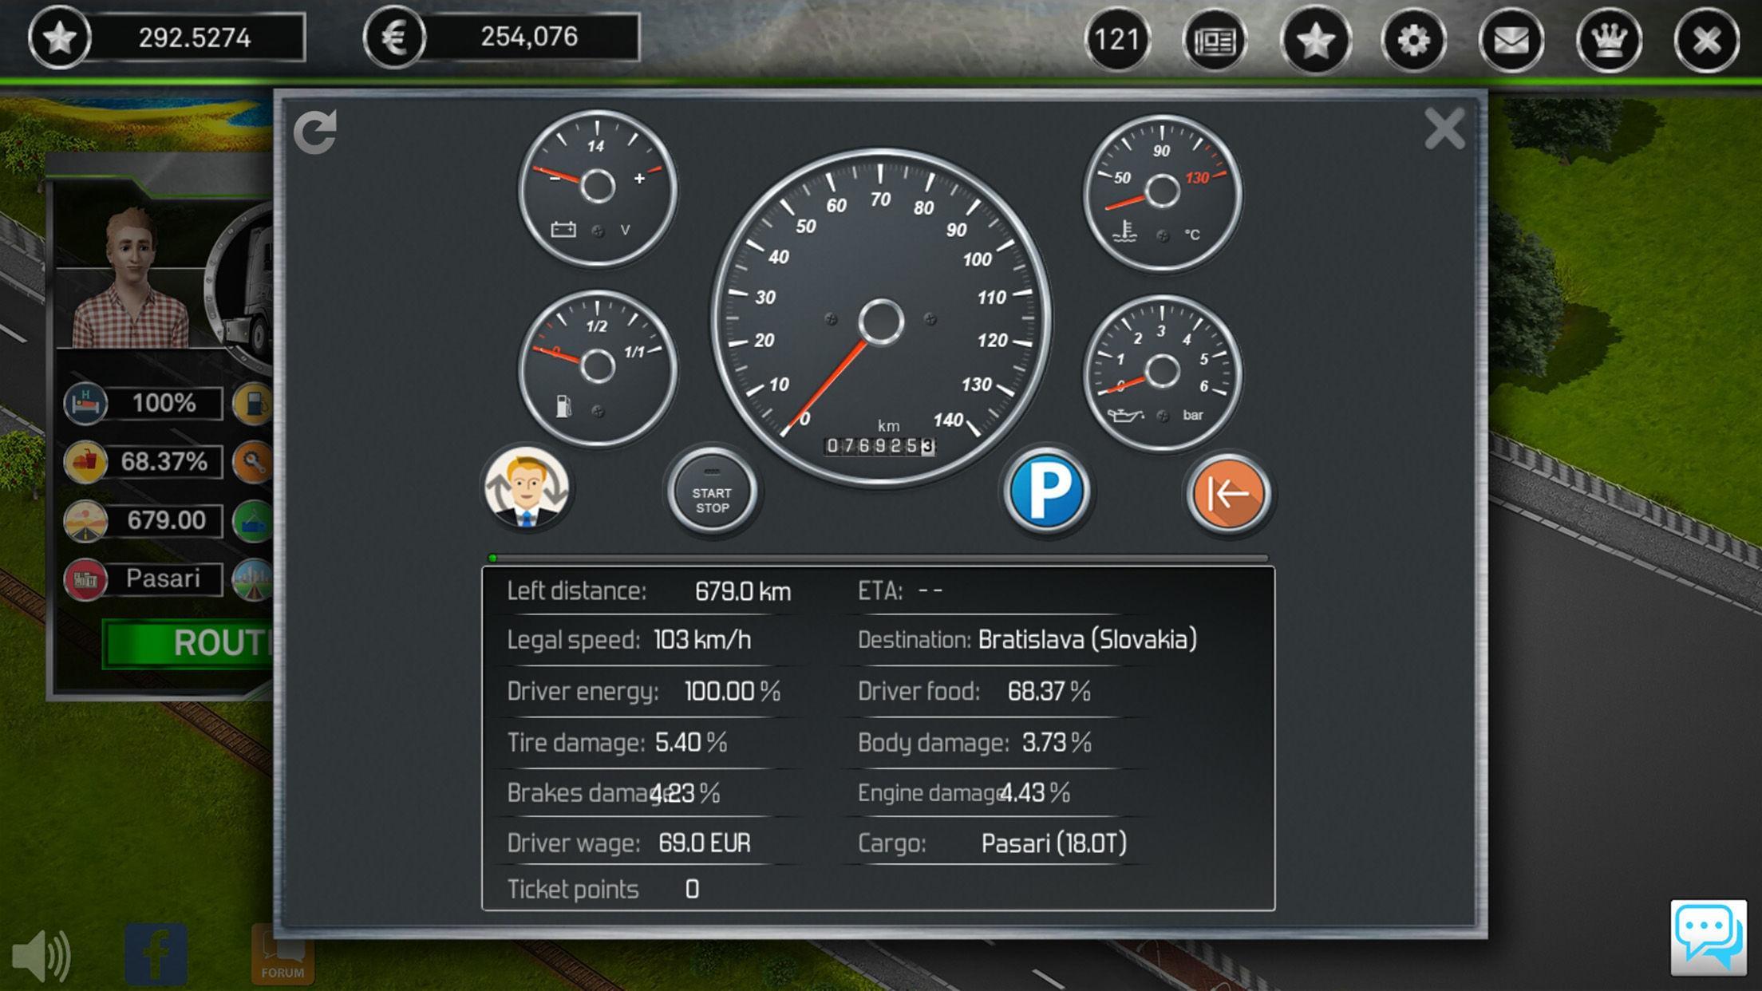Click the top bar X exit button
1762x991 pixels.
1706,40
